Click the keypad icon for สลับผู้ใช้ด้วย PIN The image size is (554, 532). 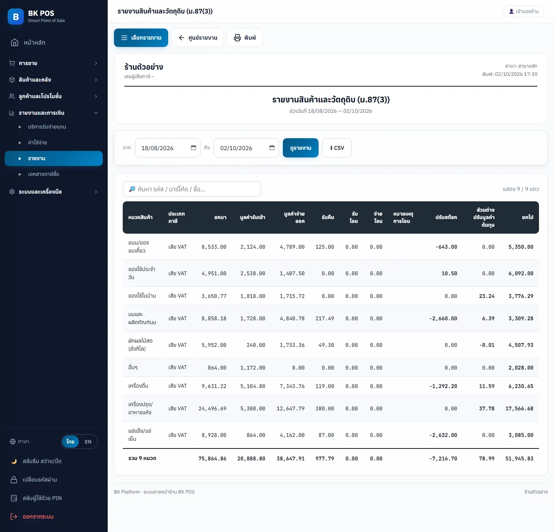point(14,498)
